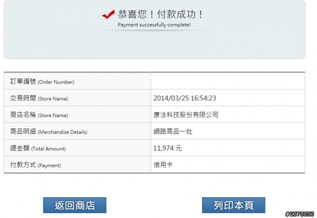Click the 列印本頁 print button
Image resolution: width=317 pixels, height=218 pixels.
click(x=233, y=205)
